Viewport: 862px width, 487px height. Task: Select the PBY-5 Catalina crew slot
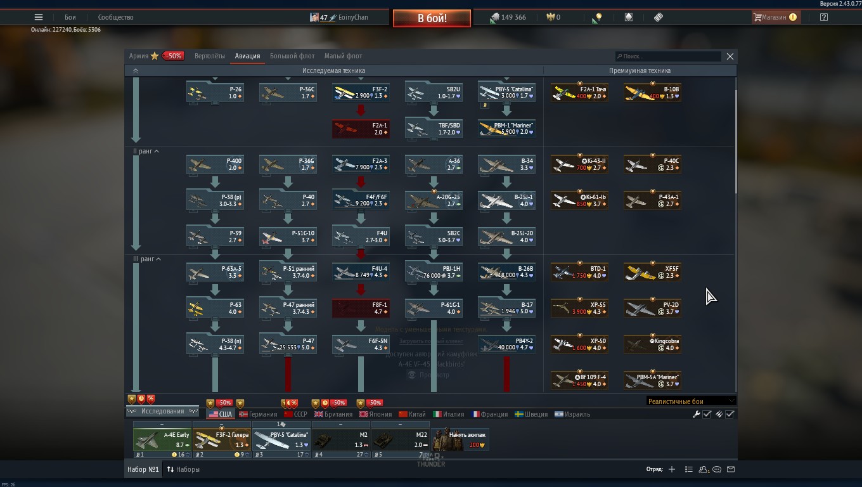click(281, 440)
